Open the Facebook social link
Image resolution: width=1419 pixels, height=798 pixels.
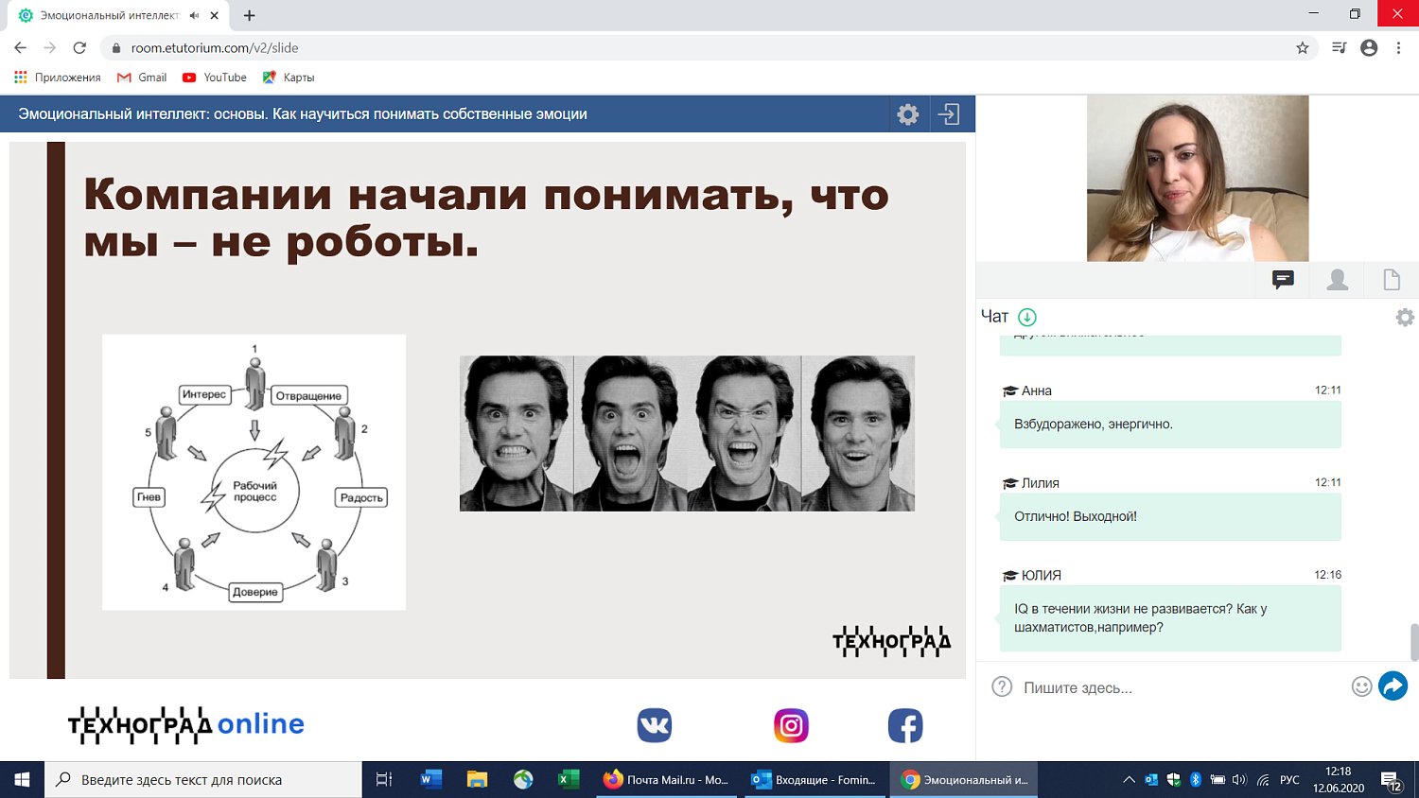tap(905, 725)
